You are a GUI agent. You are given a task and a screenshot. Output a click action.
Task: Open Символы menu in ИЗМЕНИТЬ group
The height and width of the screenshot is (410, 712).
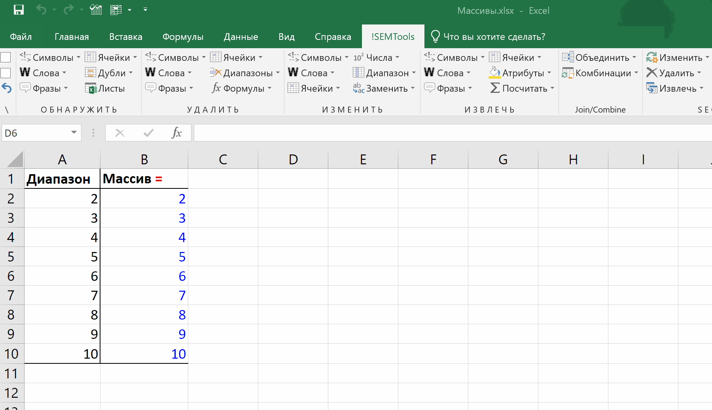click(x=318, y=58)
